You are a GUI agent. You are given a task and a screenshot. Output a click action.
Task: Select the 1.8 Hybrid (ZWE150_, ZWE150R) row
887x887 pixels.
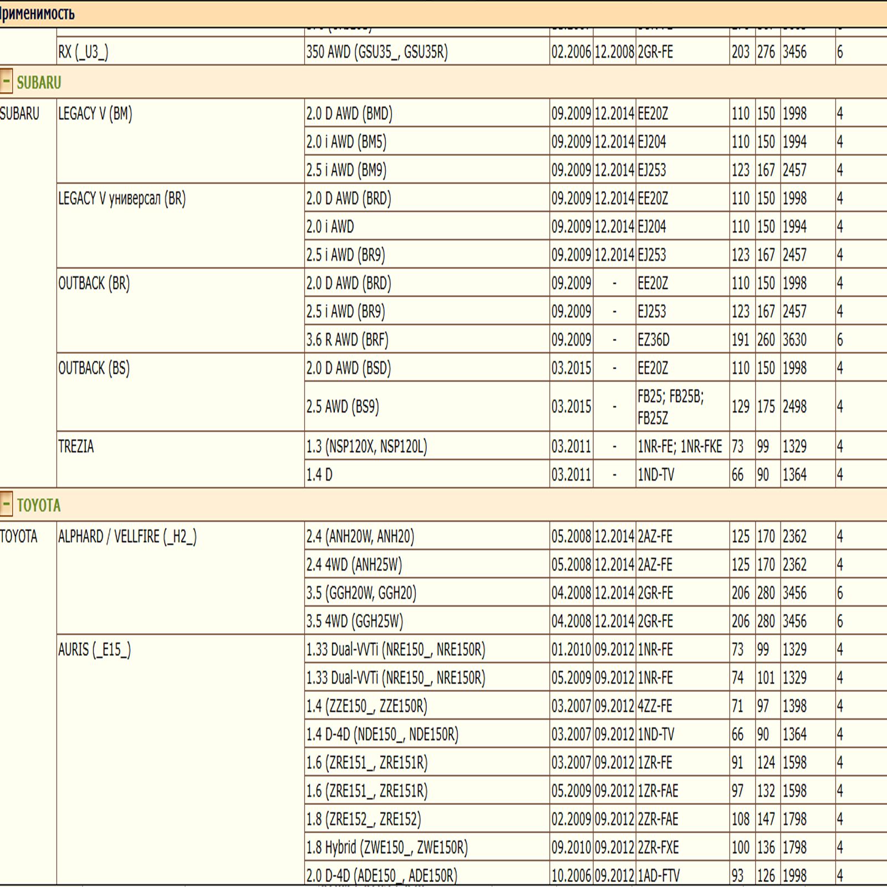387,848
